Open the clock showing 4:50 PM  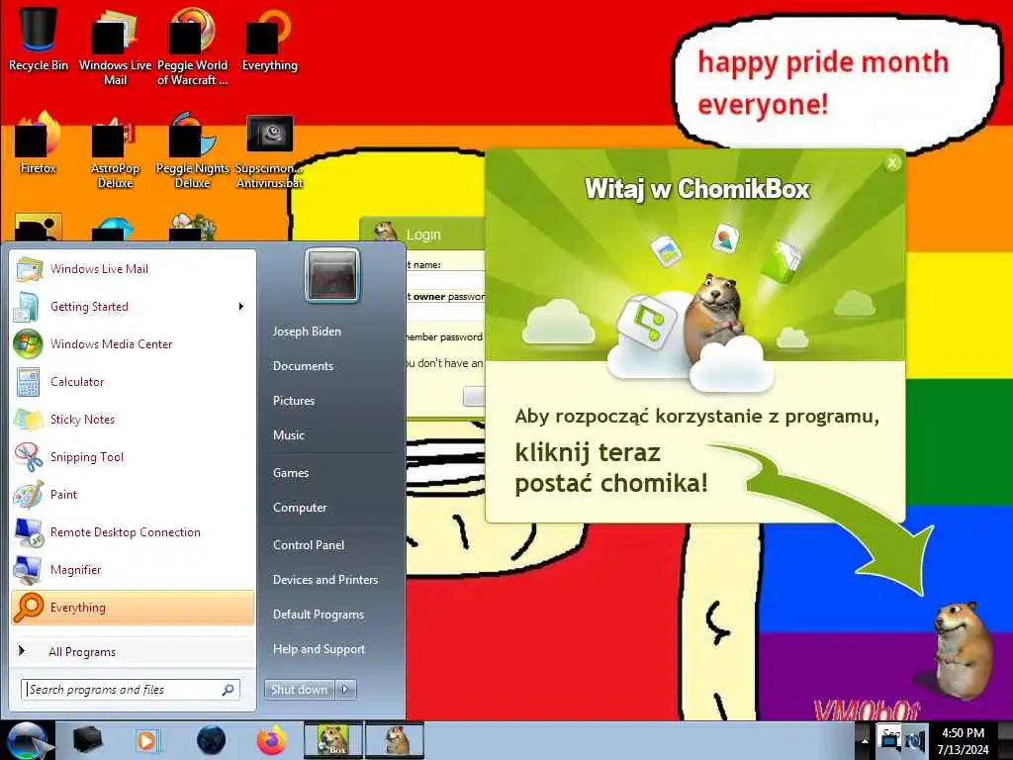[963, 740]
